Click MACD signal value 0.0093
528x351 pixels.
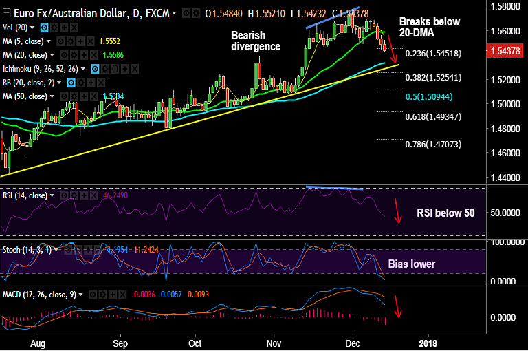pos(198,295)
